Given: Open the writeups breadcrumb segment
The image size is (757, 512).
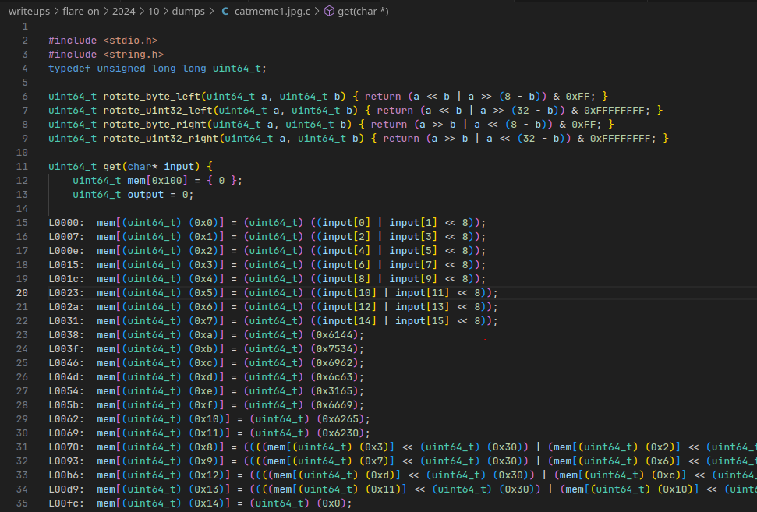Looking at the screenshot, I should point(29,11).
